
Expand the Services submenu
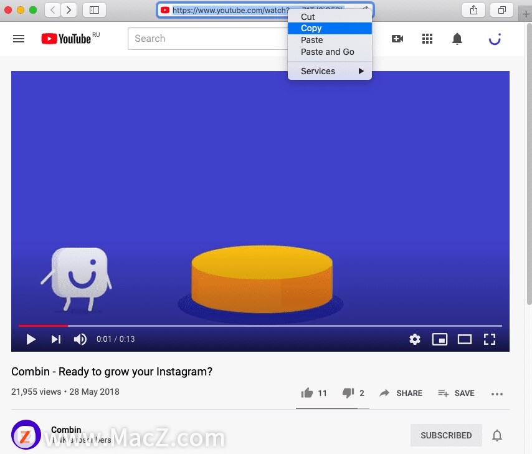click(x=330, y=71)
